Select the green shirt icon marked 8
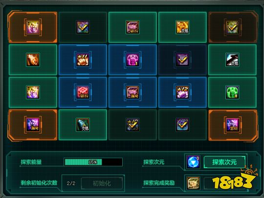Image resolution: width=264 pixels, height=198 pixels. 232,92
